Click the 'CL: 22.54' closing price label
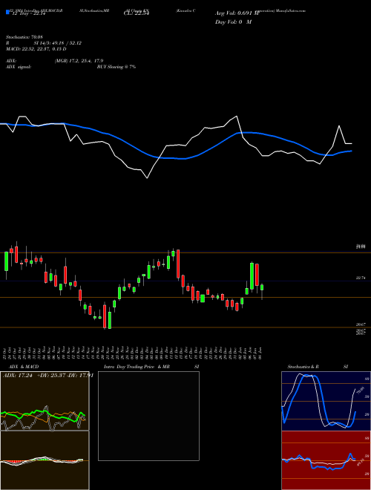371x490 pixels. pos(137,13)
